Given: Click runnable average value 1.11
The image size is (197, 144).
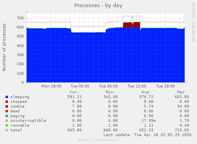Looking at the screenshot, I should [x=149, y=125].
